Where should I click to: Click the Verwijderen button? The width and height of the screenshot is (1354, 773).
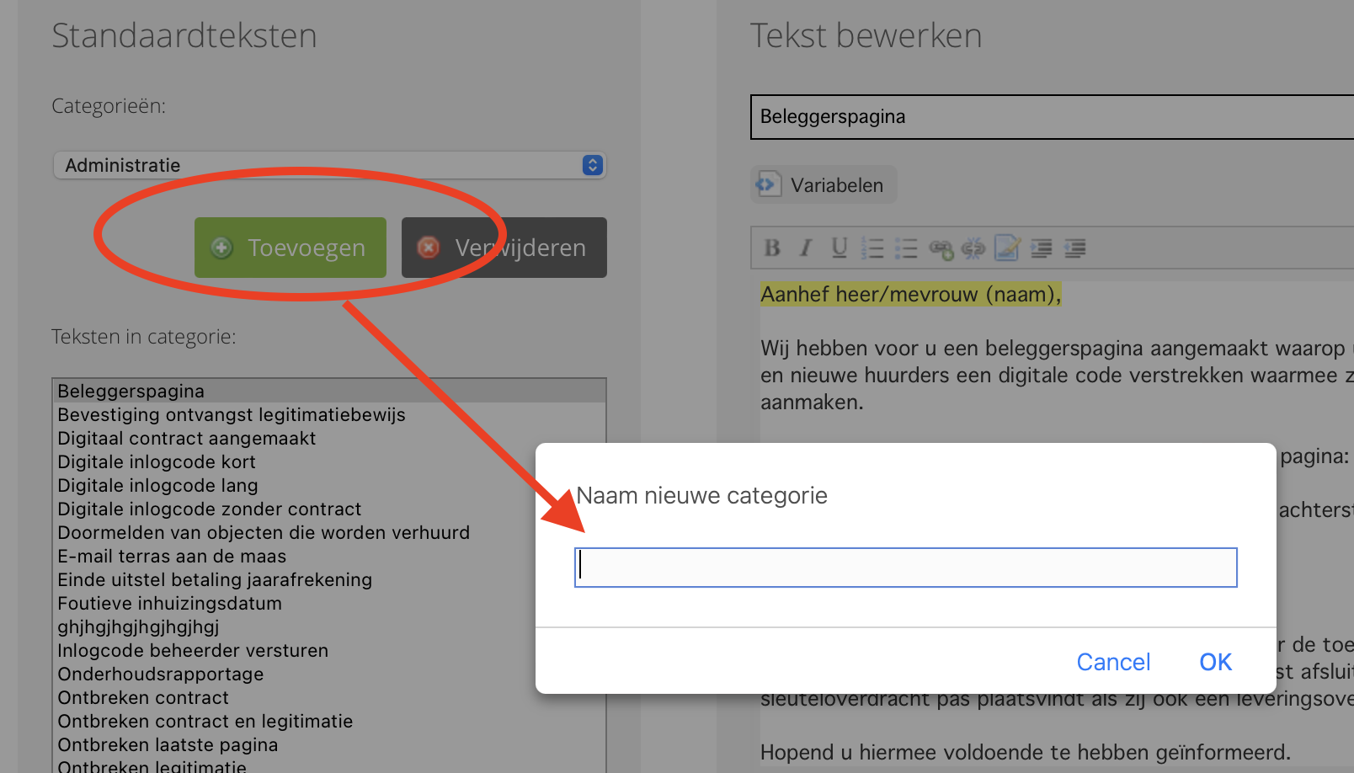[x=504, y=248]
